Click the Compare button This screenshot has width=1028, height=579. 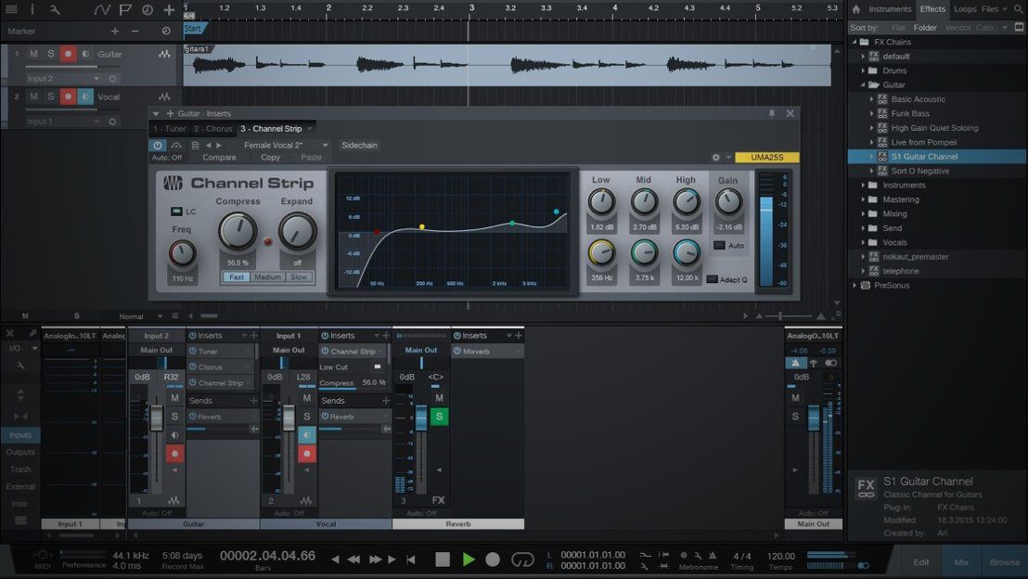point(219,158)
